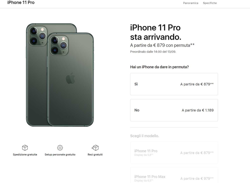The width and height of the screenshot is (250, 183).
Task: Click the iPhone 11 Pro product image
Action: (60, 75)
